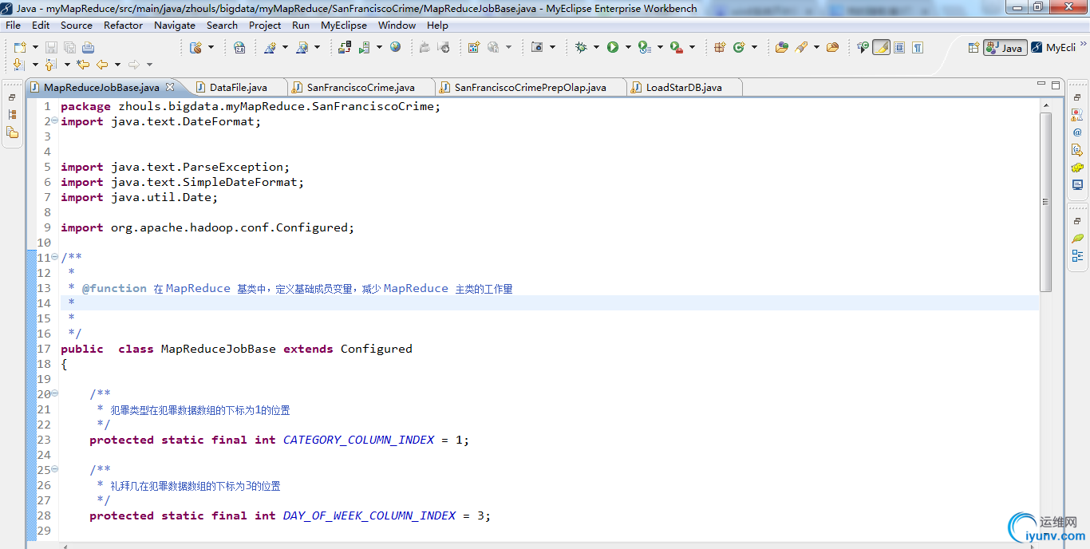1090x549 pixels.
Task: Toggle Show Whitespace Characters pilcrow button
Action: coord(918,48)
